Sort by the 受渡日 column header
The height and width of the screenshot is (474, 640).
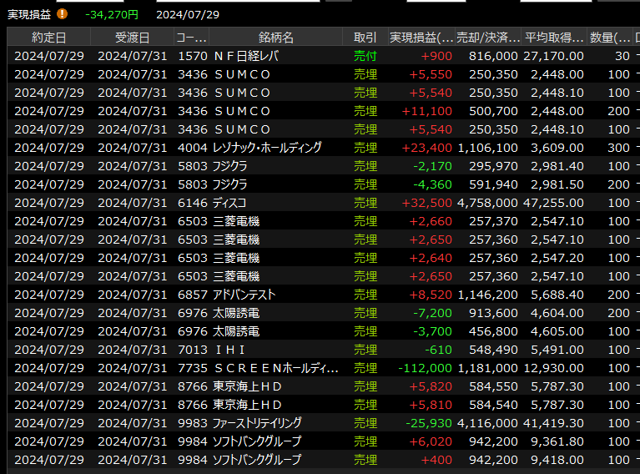132,38
